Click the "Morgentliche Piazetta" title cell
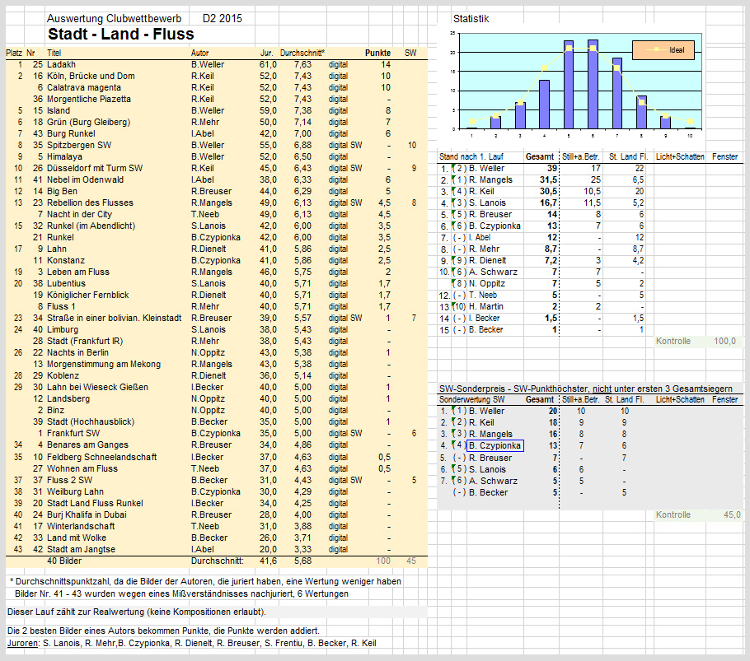The height and width of the screenshot is (661, 750). (x=89, y=99)
